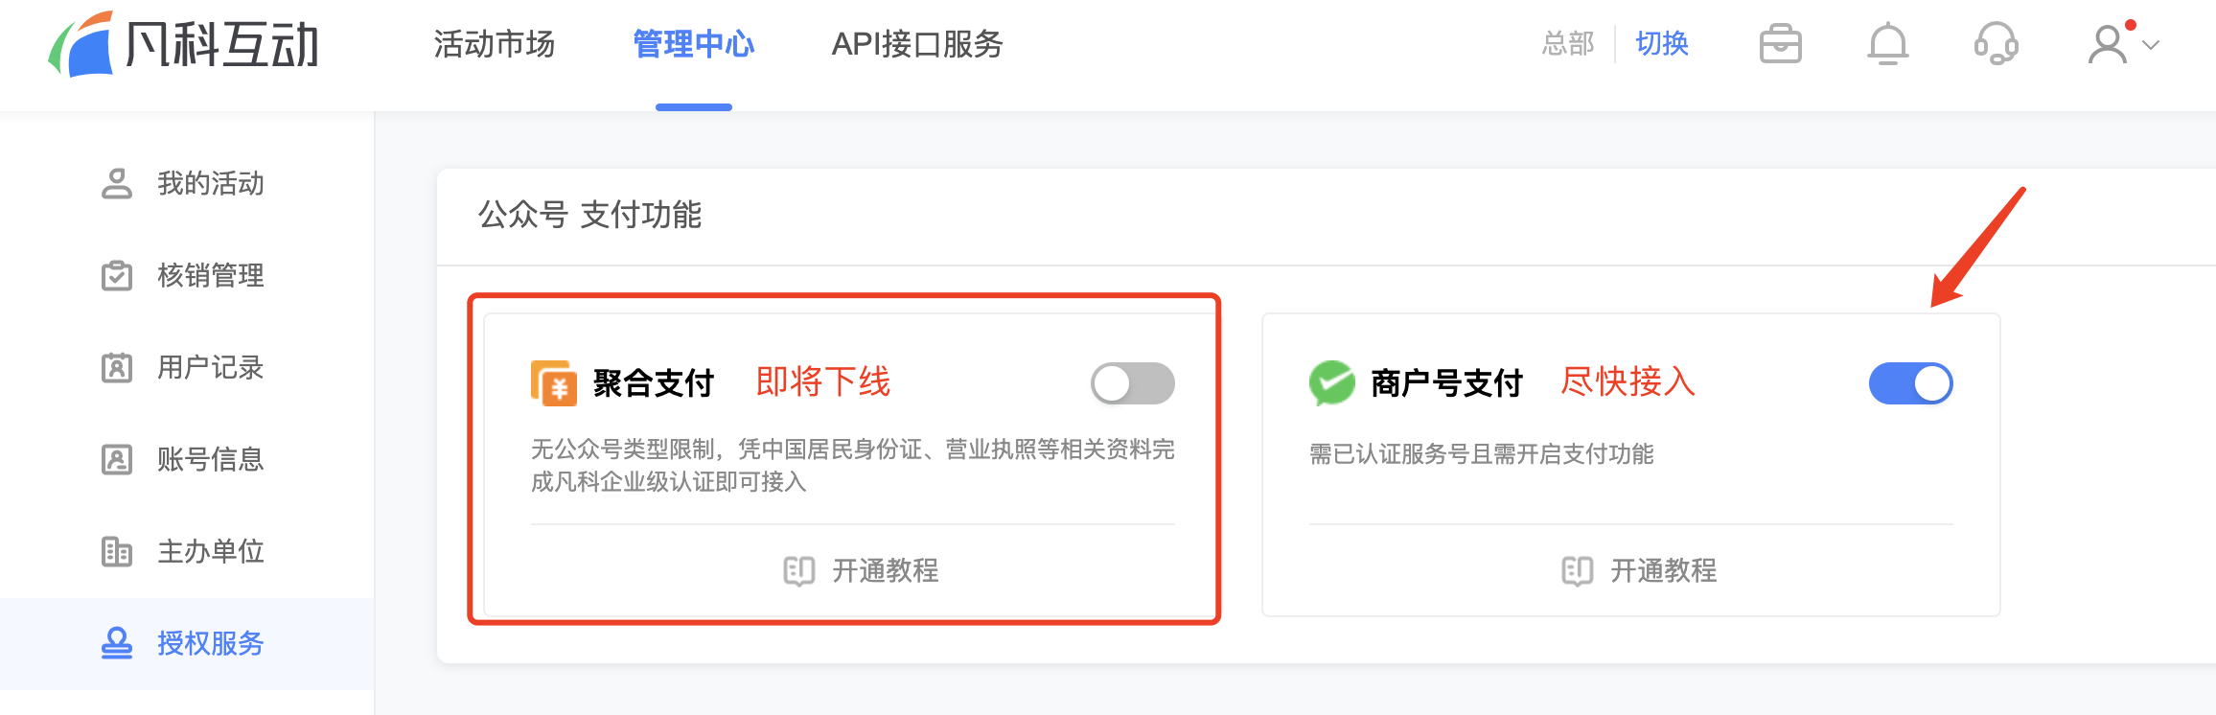Disable the 商户号支付 toggle switch
Viewport: 2216px width, 715px height.
[x=1910, y=383]
